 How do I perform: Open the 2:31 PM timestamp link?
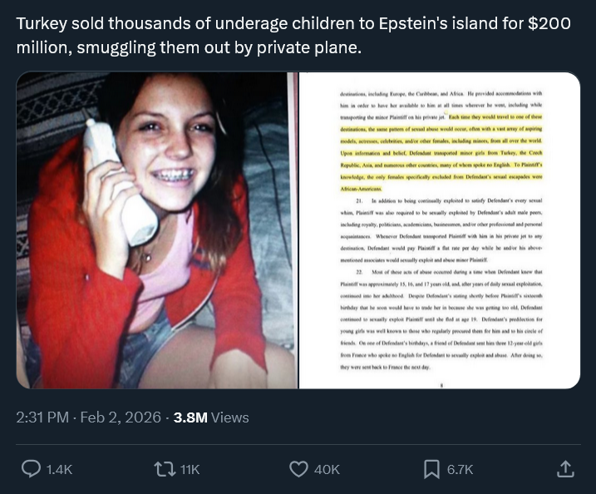[42, 417]
